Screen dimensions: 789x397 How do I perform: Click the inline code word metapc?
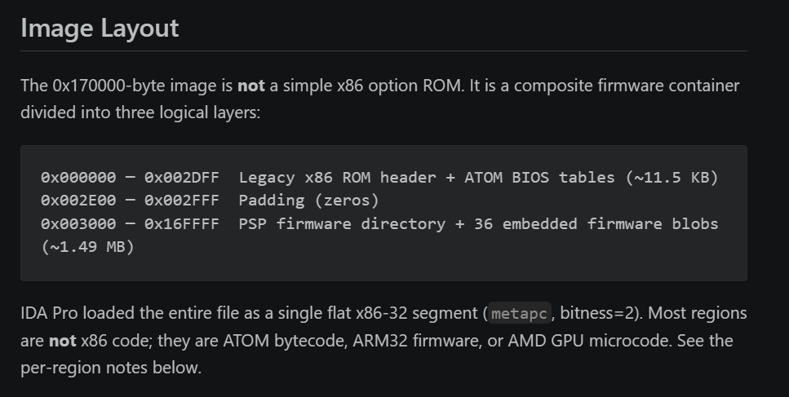coord(519,314)
